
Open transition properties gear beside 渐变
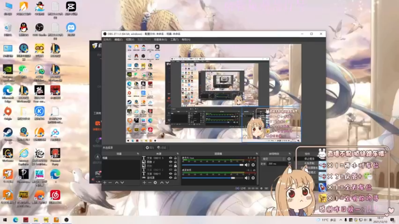coord(289,159)
